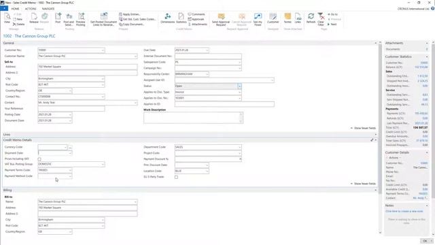The height and width of the screenshot is (245, 435).
Task: Click the Refresh icon
Action: [311, 18]
